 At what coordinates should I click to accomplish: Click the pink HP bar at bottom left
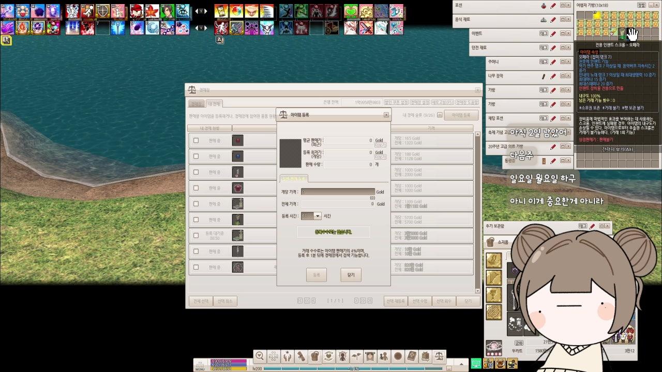click(x=228, y=361)
